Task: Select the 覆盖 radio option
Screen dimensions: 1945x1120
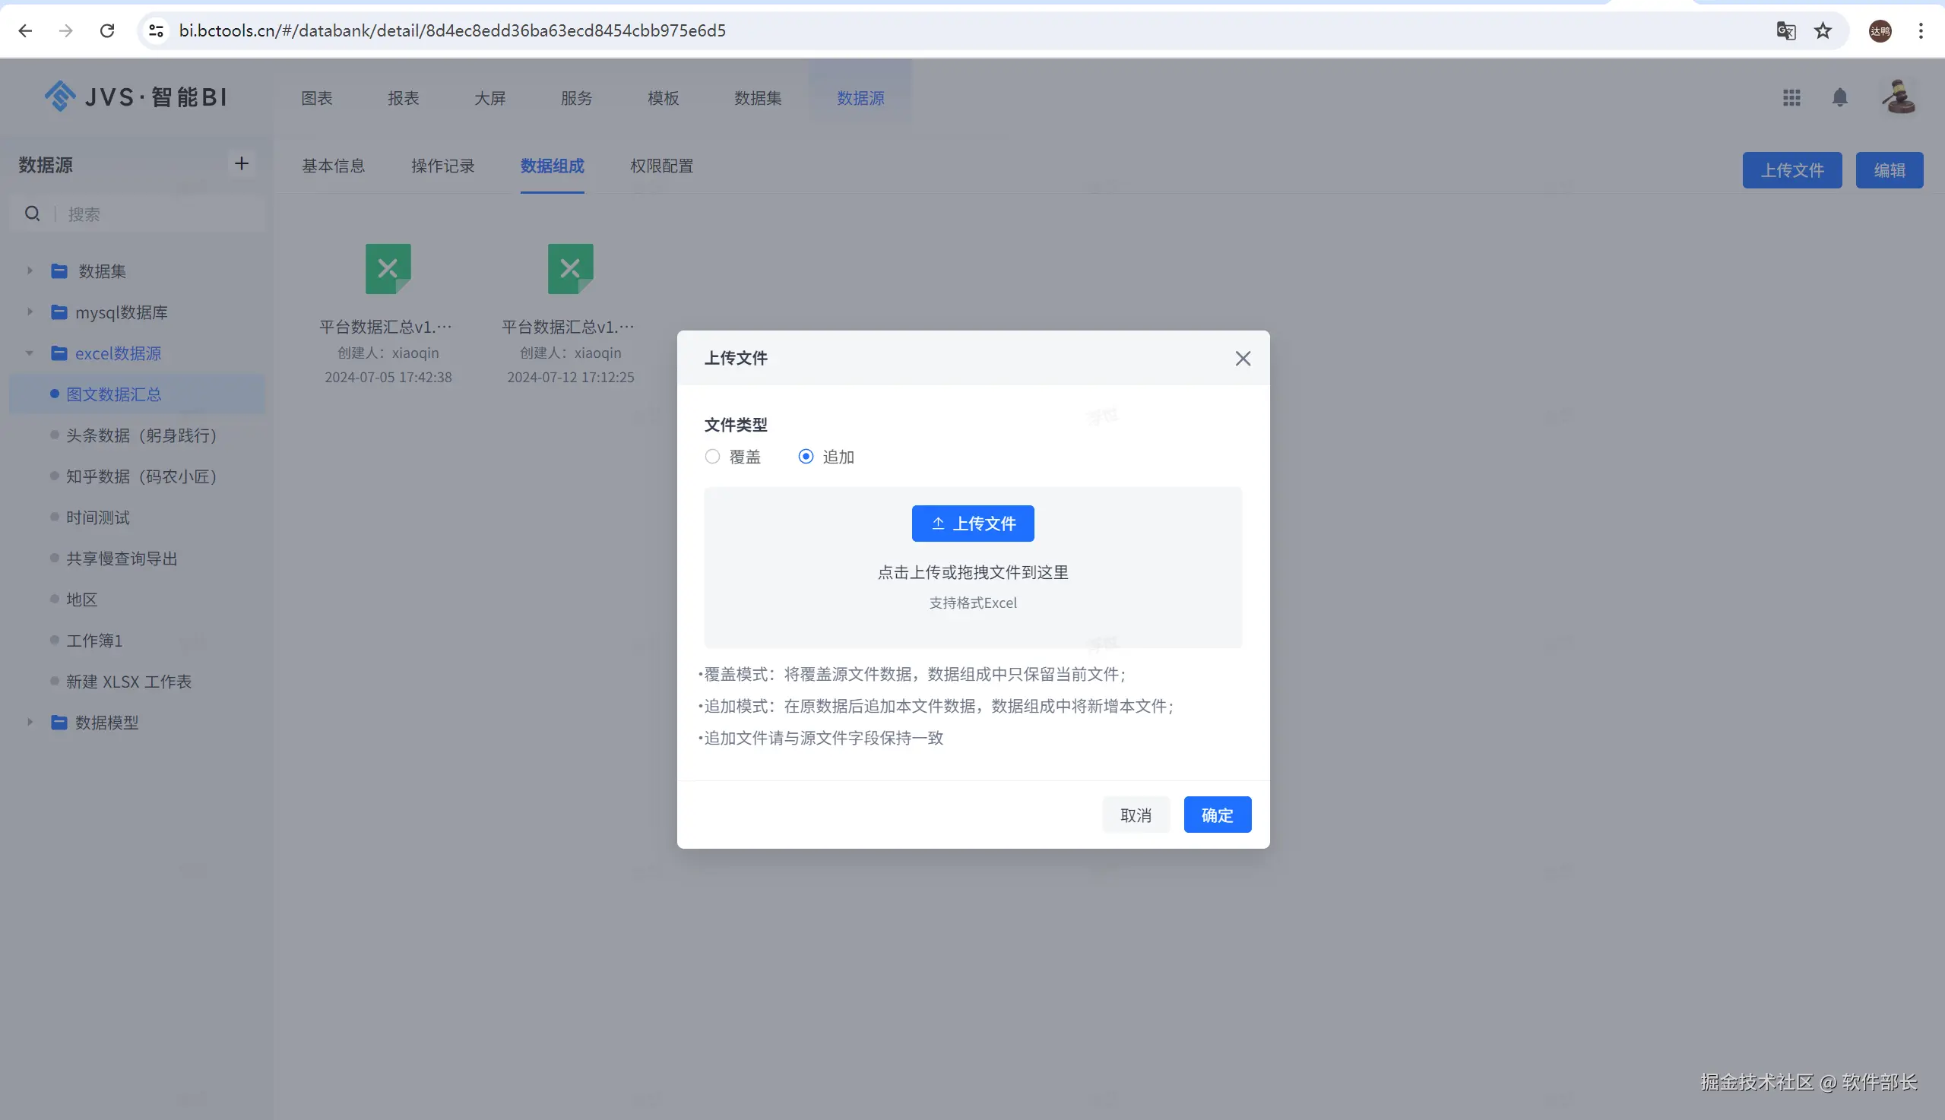Action: (712, 457)
